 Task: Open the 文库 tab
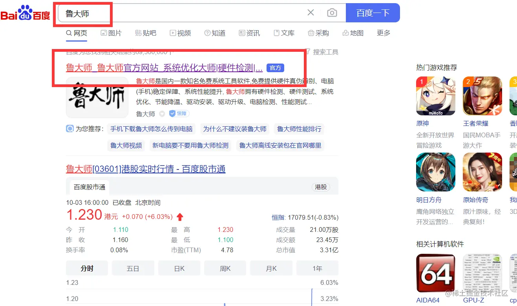(x=284, y=33)
